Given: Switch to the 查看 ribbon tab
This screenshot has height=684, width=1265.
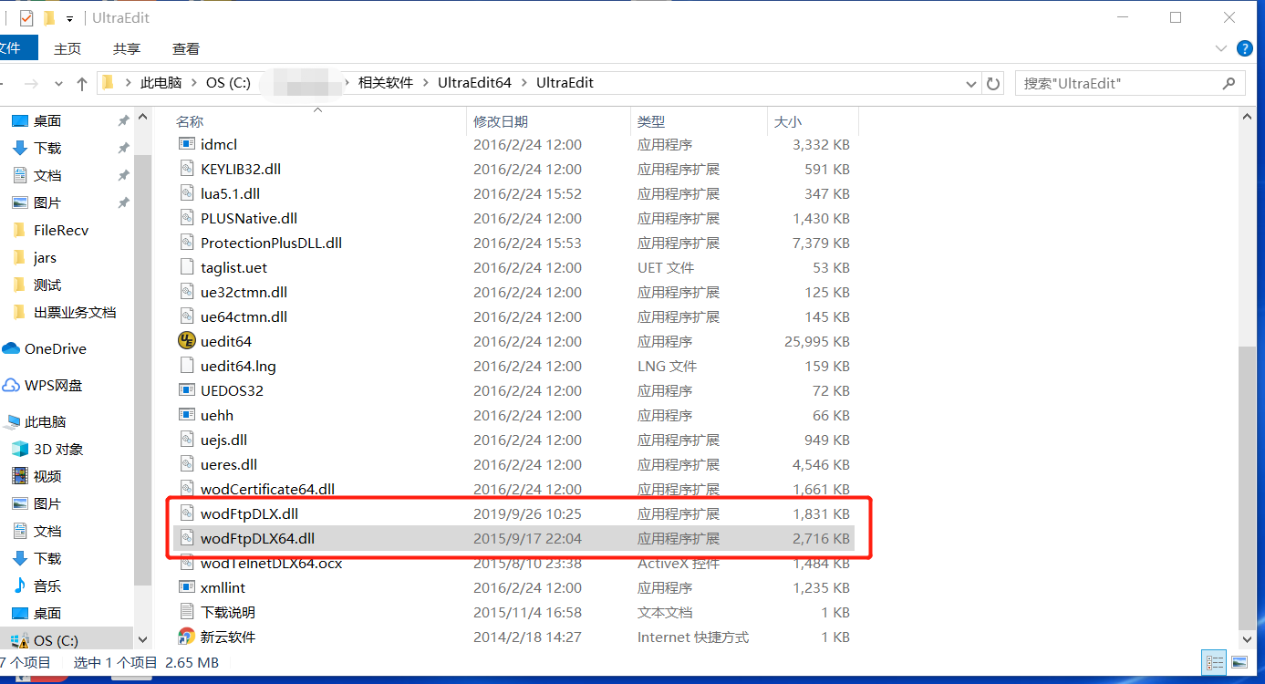Looking at the screenshot, I should pyautogui.click(x=185, y=47).
